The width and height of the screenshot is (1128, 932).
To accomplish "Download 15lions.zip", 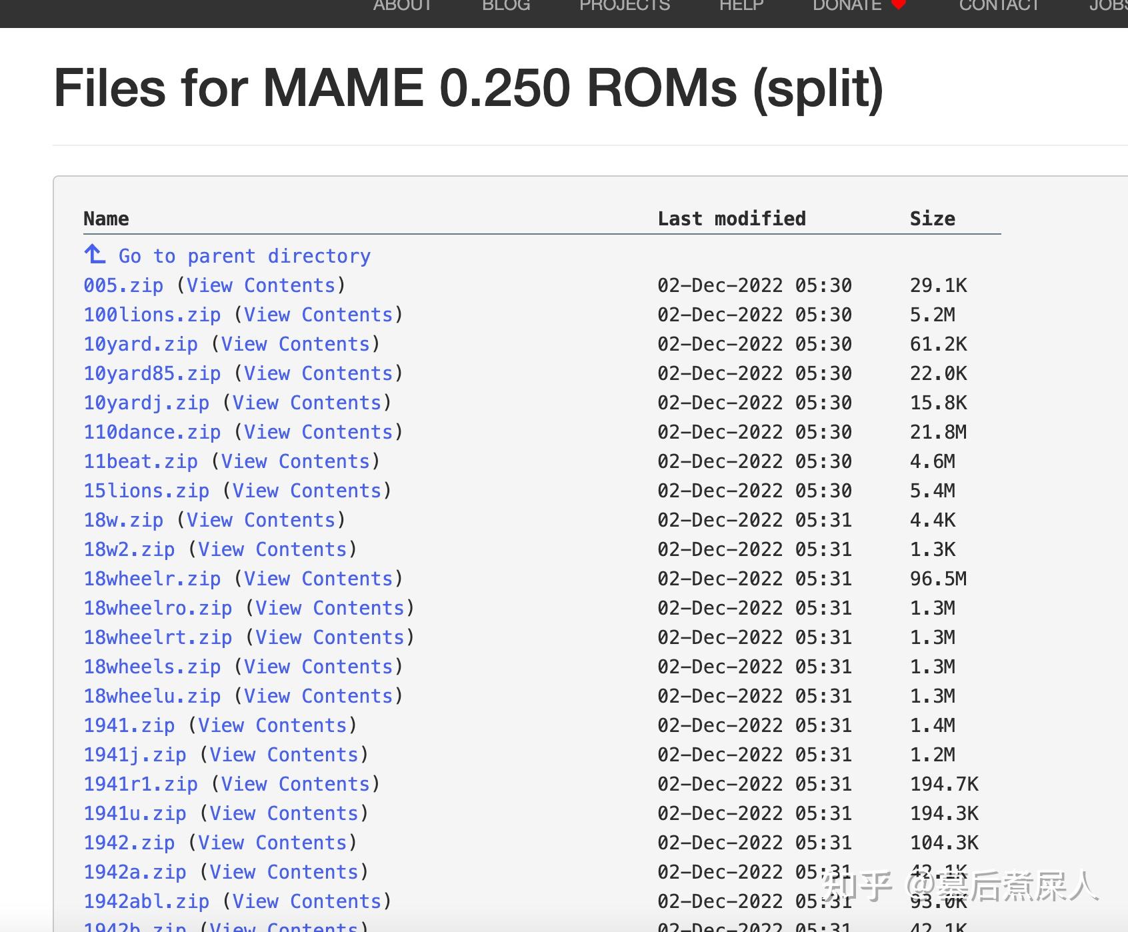I will (x=145, y=490).
